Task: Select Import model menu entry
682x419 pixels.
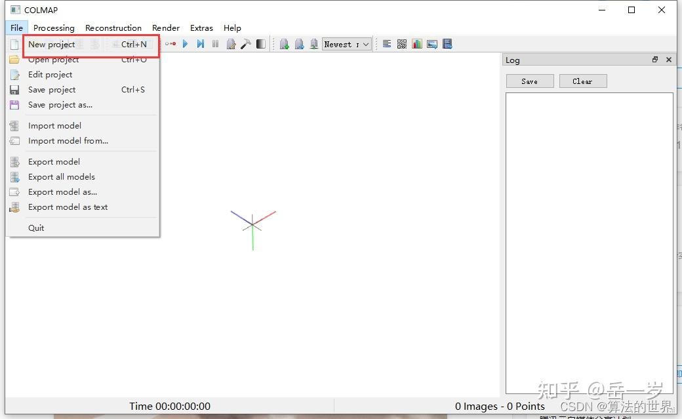Action: [83, 126]
